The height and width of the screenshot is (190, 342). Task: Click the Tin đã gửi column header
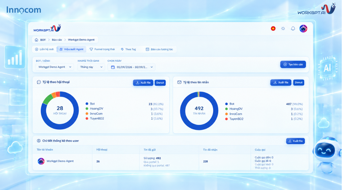150,149
